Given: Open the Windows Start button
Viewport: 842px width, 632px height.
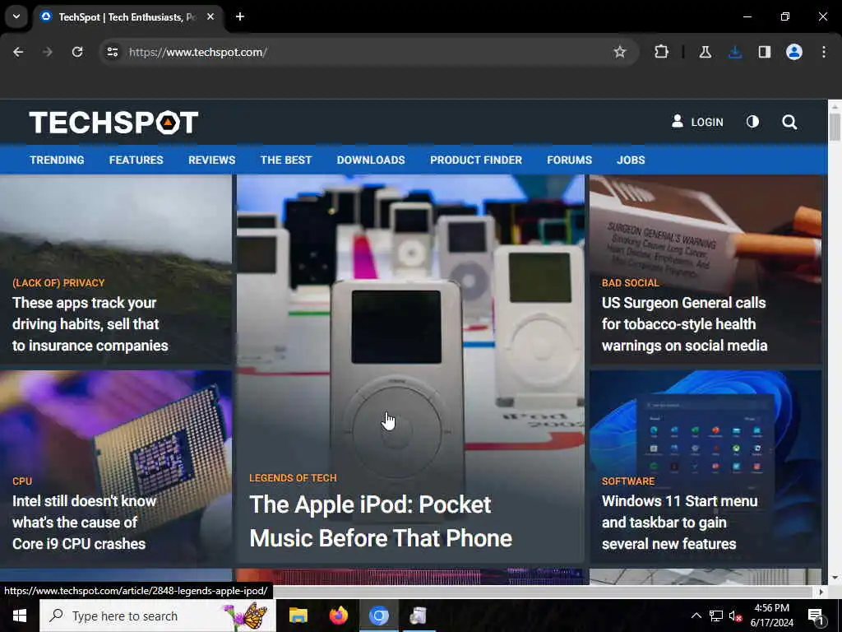Looking at the screenshot, I should click(x=20, y=616).
